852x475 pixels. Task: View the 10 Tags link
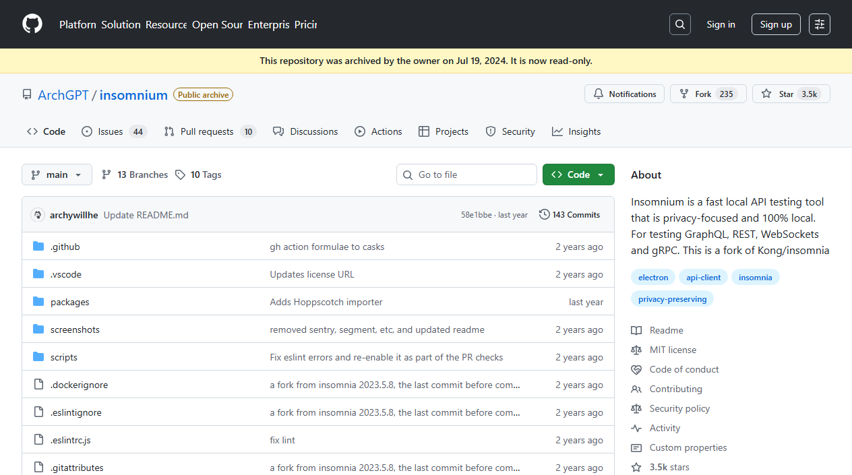[198, 175]
